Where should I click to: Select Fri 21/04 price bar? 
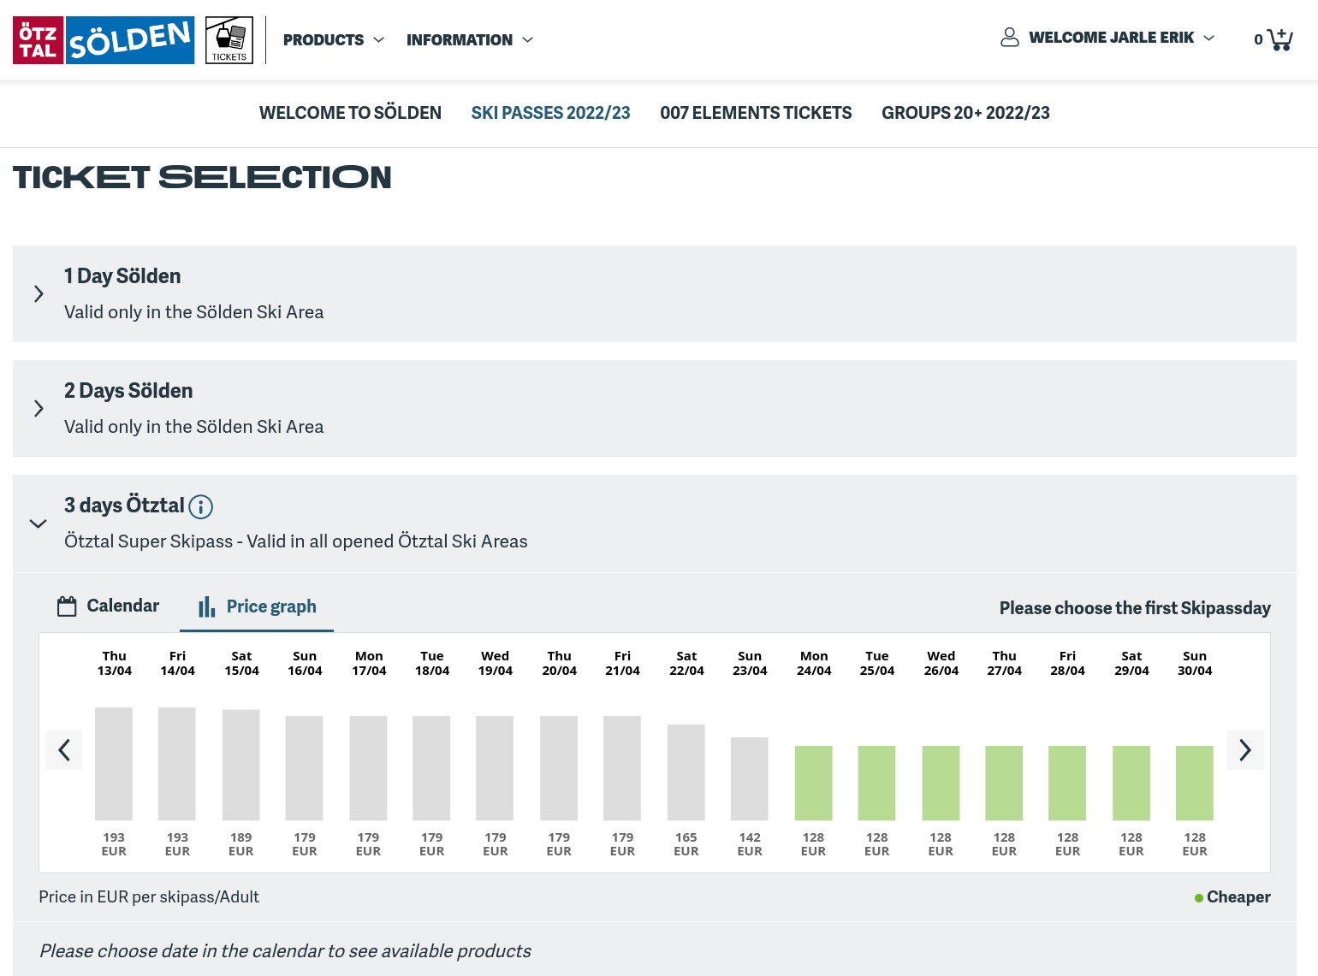click(623, 768)
